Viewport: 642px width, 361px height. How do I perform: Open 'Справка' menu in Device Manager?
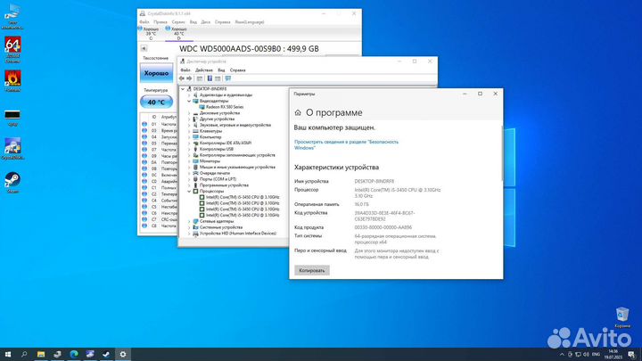(237, 70)
